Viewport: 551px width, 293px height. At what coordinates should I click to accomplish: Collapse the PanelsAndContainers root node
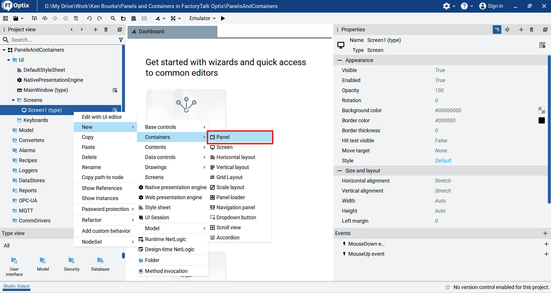click(x=4, y=50)
